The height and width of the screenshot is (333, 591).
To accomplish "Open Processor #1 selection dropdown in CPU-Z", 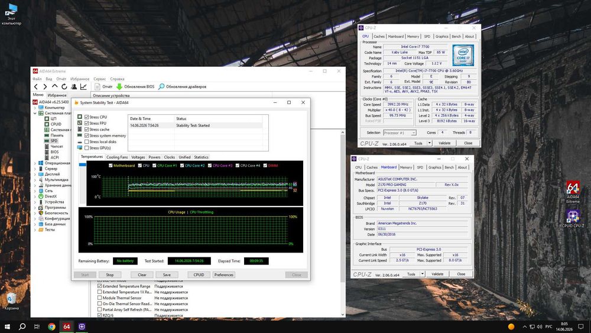I will [400, 132].
